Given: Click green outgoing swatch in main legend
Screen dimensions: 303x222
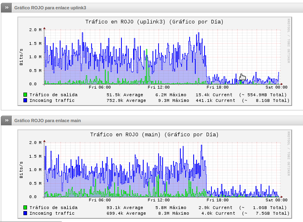Looking at the screenshot, I should pyautogui.click(x=25, y=207).
